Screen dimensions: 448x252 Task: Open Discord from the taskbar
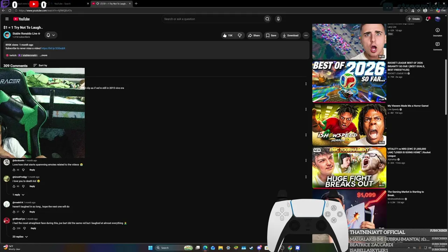click(x=259, y=248)
